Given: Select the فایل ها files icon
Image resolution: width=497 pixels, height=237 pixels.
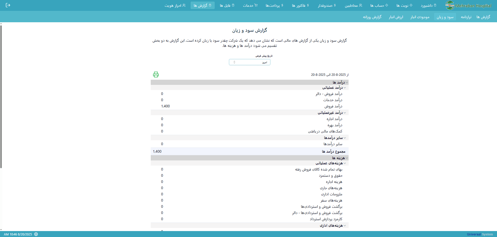Looking at the screenshot, I should 233,5.
